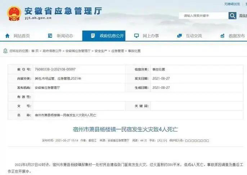Open the 新闻动态 navigation tab
The height and width of the screenshot is (175, 247).
(x=65, y=36)
